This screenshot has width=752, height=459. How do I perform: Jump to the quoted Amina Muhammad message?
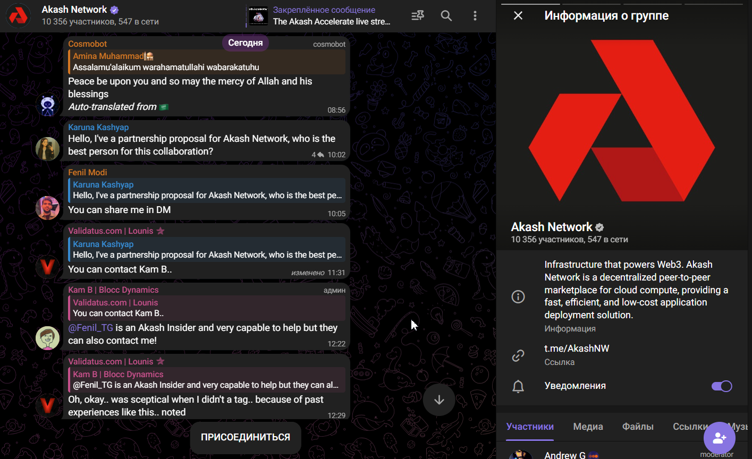(x=207, y=62)
